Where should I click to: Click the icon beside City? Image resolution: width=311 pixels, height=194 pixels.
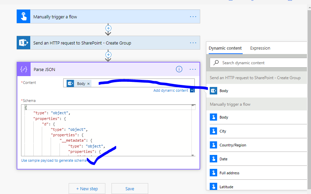(x=213, y=131)
